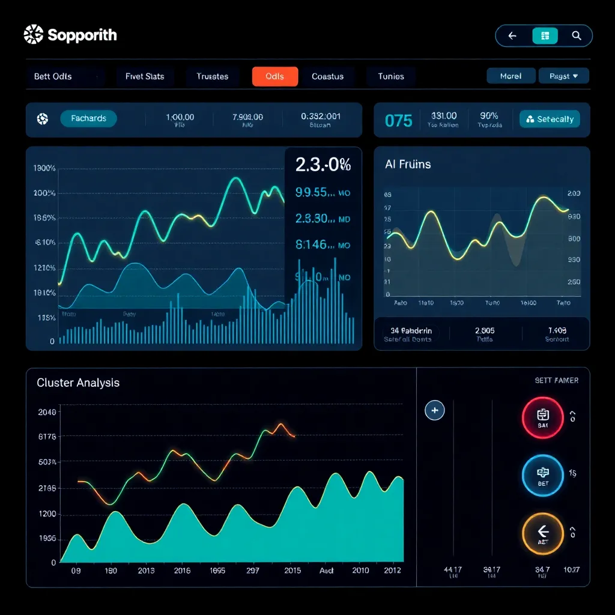This screenshot has width=615, height=615.
Task: Open the Pagst dropdown
Action: coord(564,76)
